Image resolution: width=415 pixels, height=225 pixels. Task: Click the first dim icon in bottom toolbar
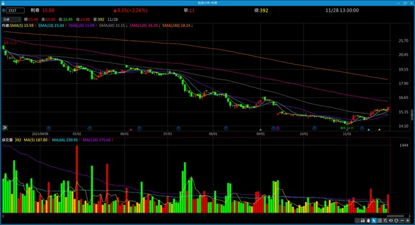pos(357,221)
